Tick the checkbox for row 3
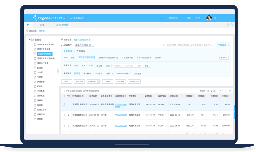 click(x=64, y=126)
